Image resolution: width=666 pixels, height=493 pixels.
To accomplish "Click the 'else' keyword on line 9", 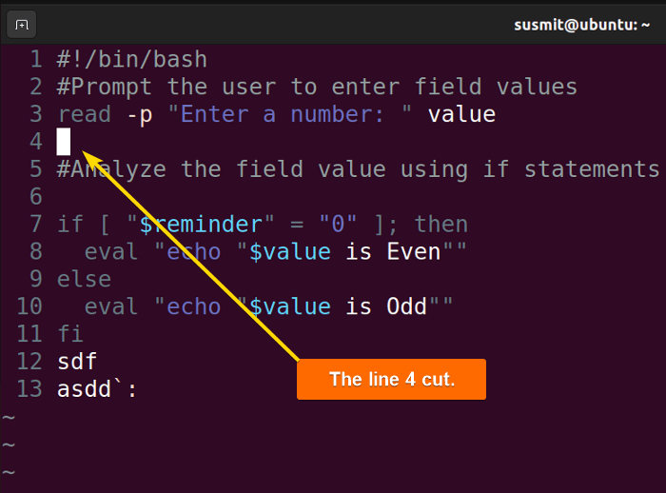I will (x=84, y=279).
